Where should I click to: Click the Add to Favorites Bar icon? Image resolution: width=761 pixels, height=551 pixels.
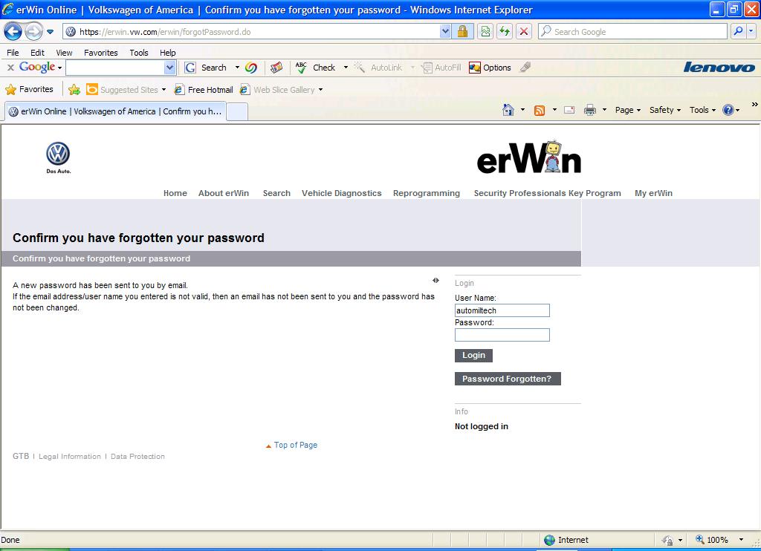click(74, 89)
